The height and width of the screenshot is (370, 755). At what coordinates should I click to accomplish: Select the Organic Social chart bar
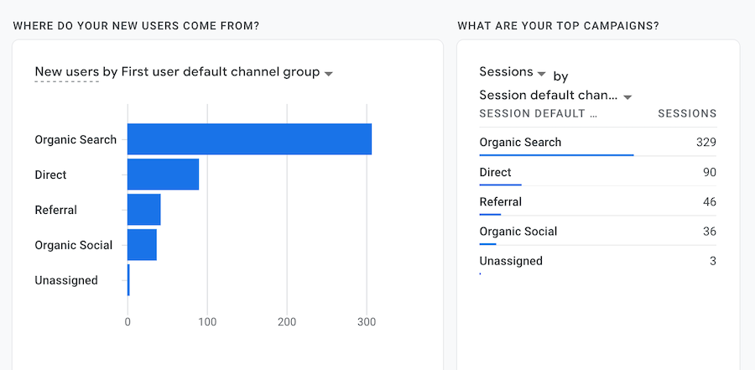pyautogui.click(x=142, y=245)
